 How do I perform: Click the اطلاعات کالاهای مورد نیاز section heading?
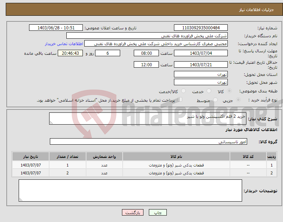(251, 130)
